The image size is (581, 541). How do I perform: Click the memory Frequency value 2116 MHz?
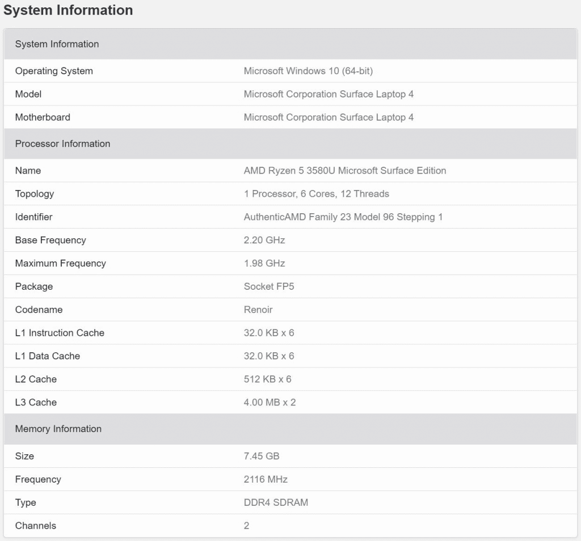pos(266,480)
